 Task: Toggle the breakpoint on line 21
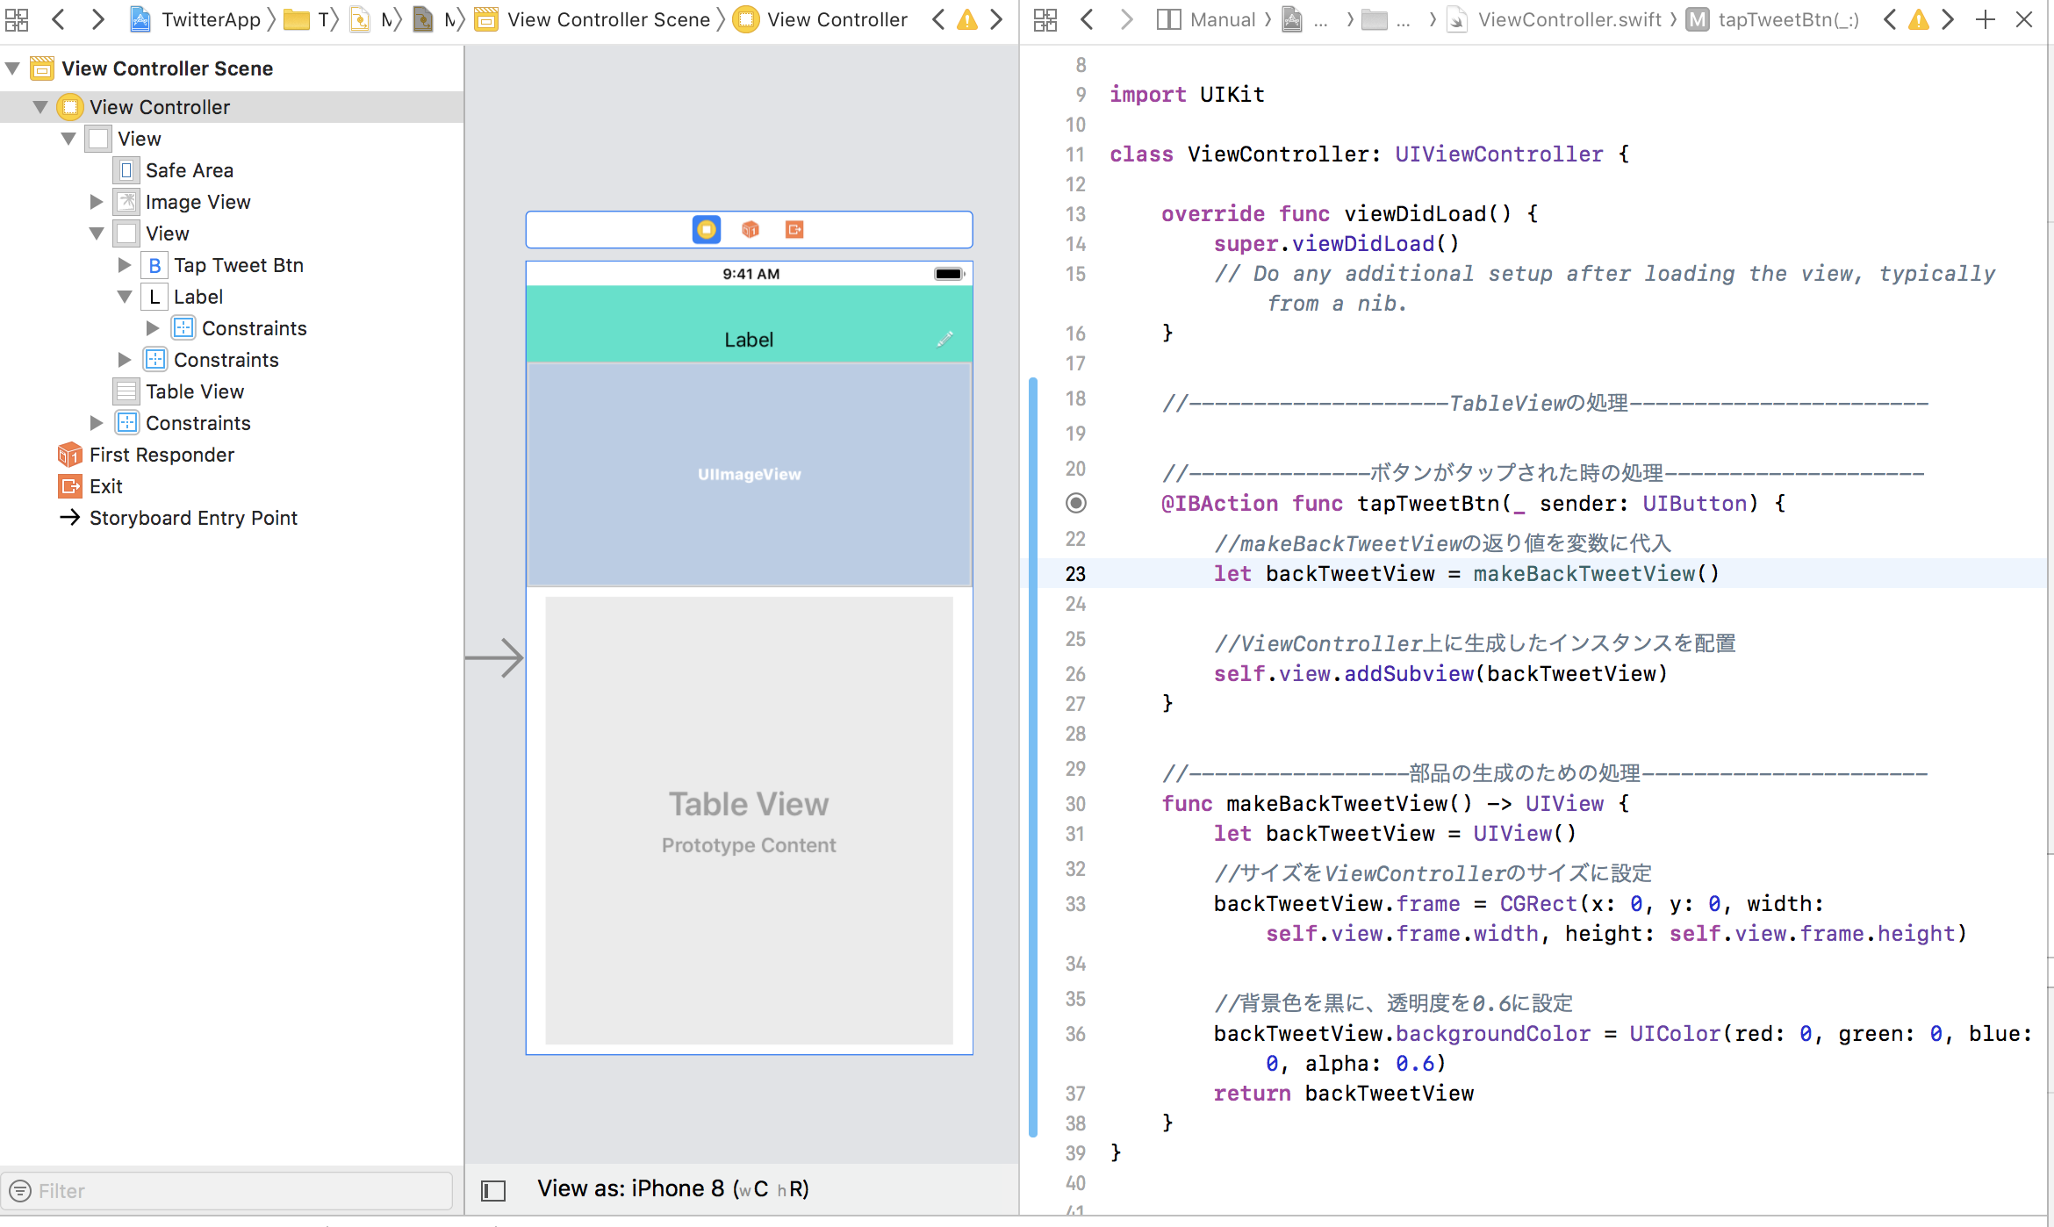coord(1075,503)
